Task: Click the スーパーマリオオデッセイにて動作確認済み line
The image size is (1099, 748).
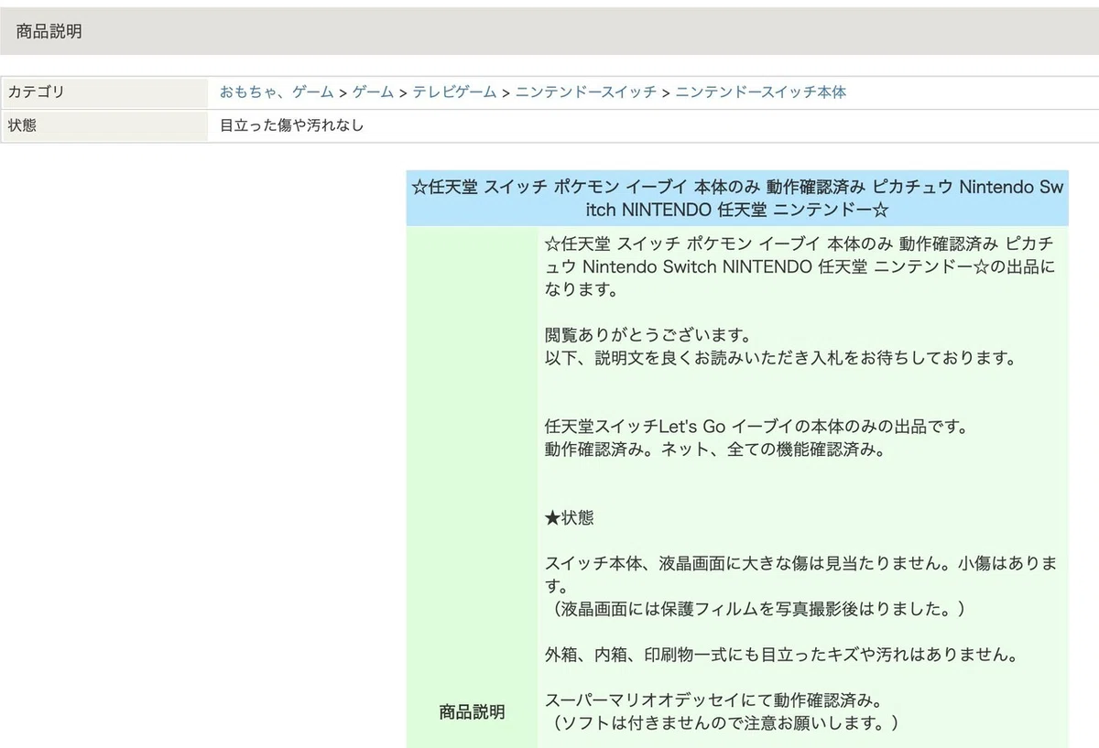Action: point(714,701)
